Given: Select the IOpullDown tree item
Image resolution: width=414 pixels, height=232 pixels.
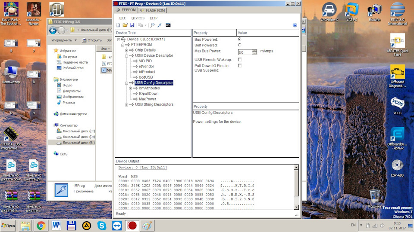Looking at the screenshot, I should pos(149,93).
